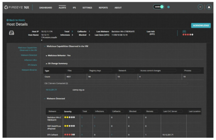Click the Access control changes column header
This screenshot has width=216, height=140.
click(157, 71)
